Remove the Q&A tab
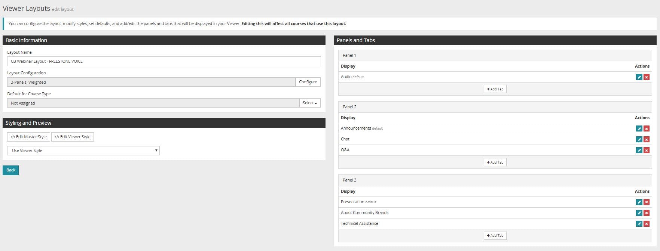Viewport: 660px width, 251px height. click(x=646, y=150)
